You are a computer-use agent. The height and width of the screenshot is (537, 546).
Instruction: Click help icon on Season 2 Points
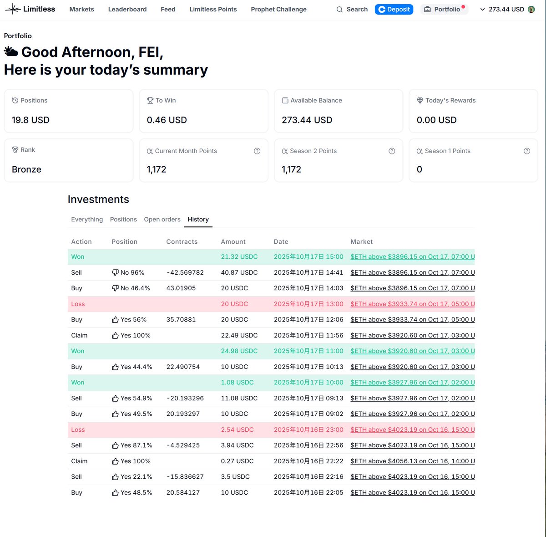coord(392,151)
